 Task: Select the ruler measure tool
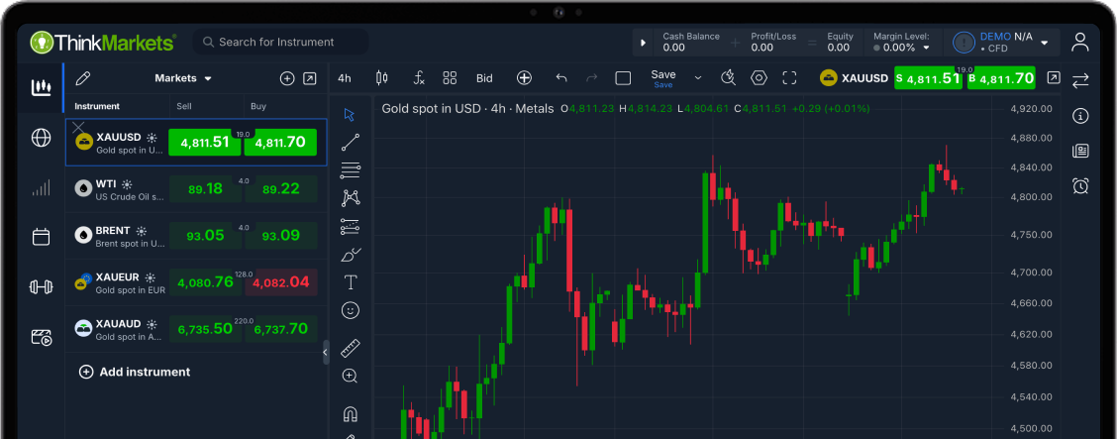click(x=351, y=349)
